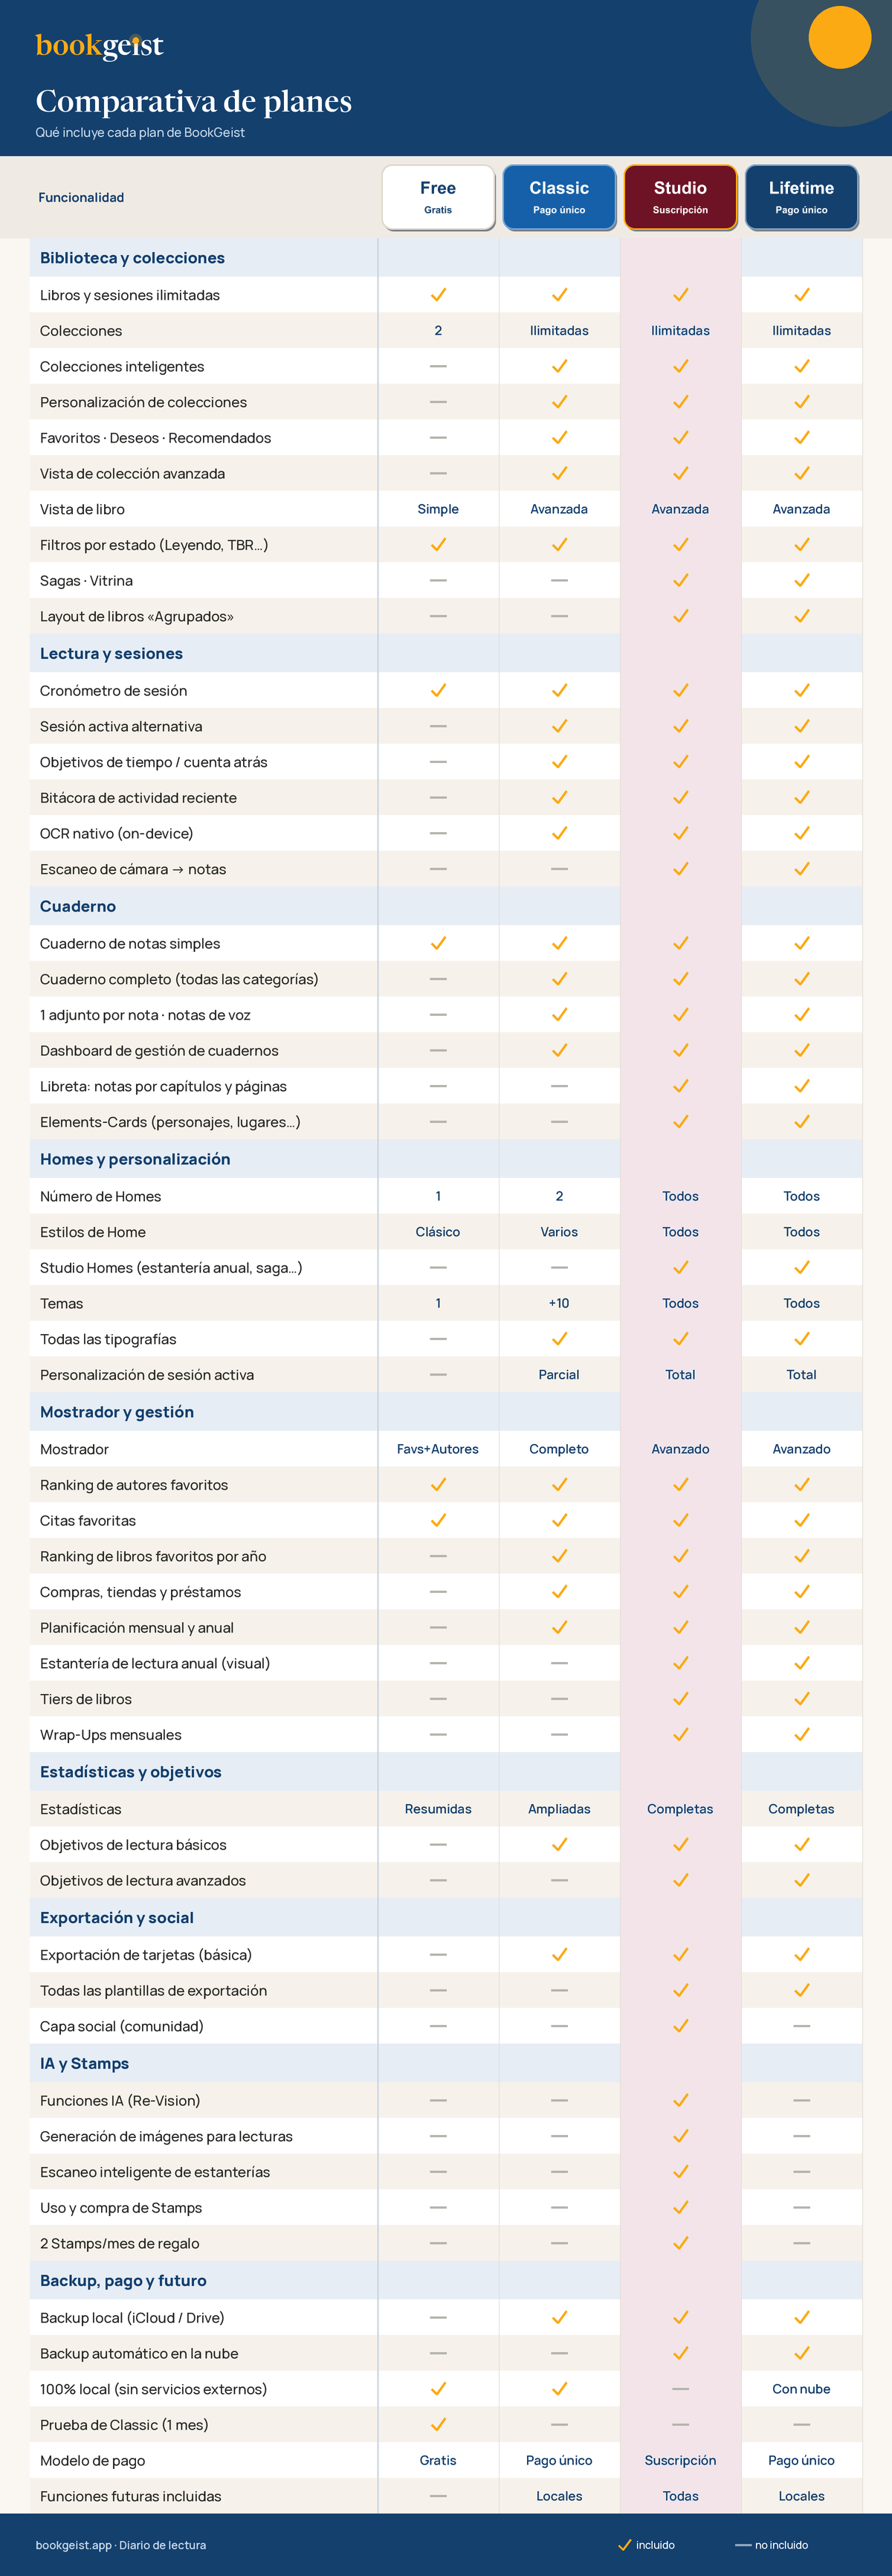Screen dimensions: 892x2576
Task: Click the orange sun circle in header
Action: click(839, 37)
